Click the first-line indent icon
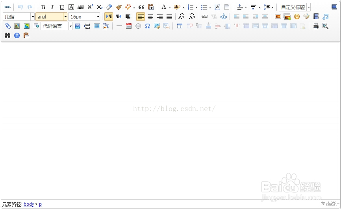This screenshot has width=341, height=209. tap(128, 17)
